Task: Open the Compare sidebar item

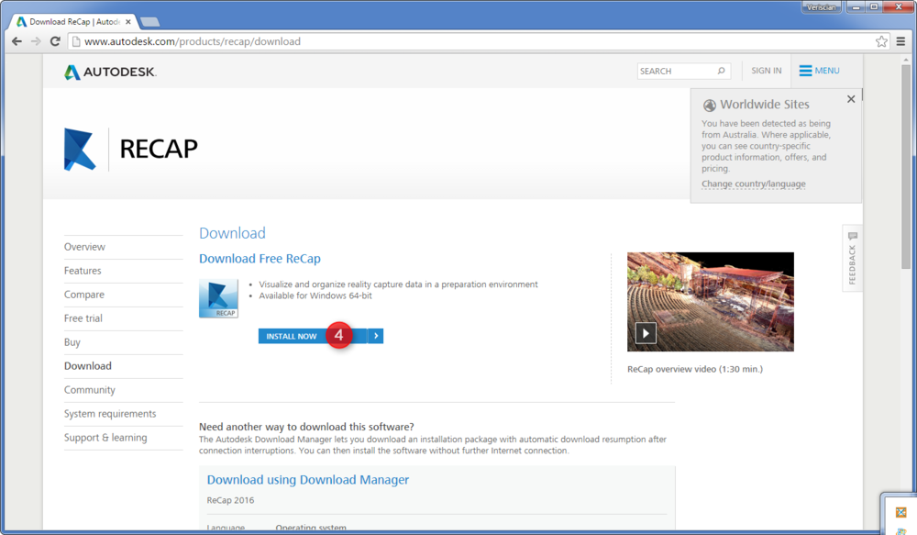Action: (x=84, y=295)
